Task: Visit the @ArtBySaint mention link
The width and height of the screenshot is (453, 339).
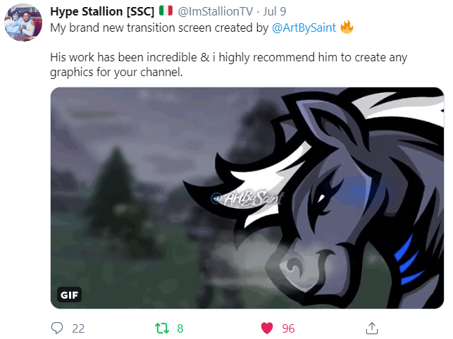Action: [304, 28]
